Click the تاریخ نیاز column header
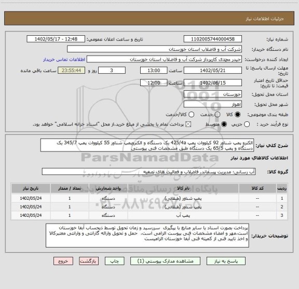Image resolution: width=299 pixels, height=289 pixels. (31, 188)
